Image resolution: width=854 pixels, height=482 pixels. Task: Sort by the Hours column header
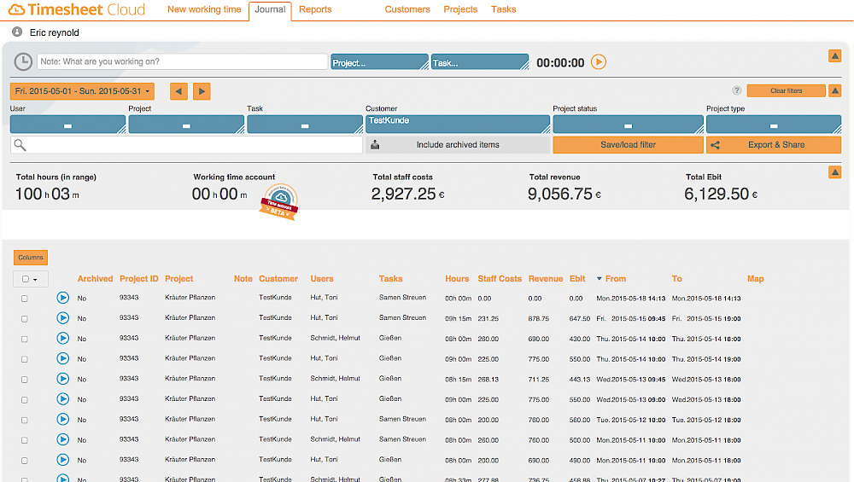(457, 279)
